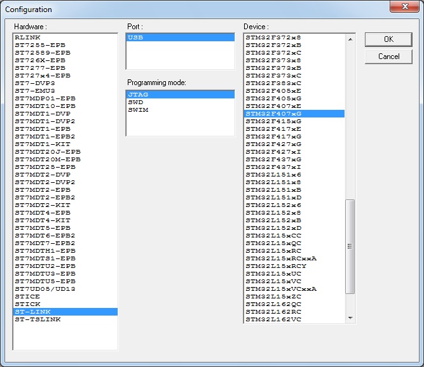Select STICE hardware

pyautogui.click(x=65, y=297)
